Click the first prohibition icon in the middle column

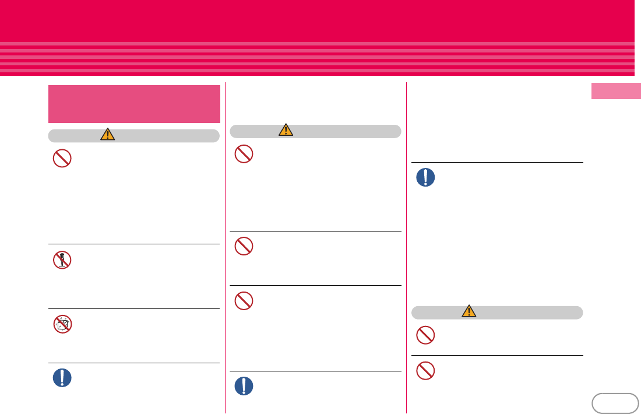(244, 154)
